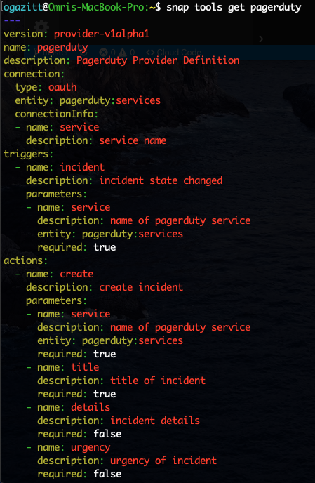Click the 'triggers:' section heading
Viewport: 315px width, 483px height.
pyautogui.click(x=29, y=154)
